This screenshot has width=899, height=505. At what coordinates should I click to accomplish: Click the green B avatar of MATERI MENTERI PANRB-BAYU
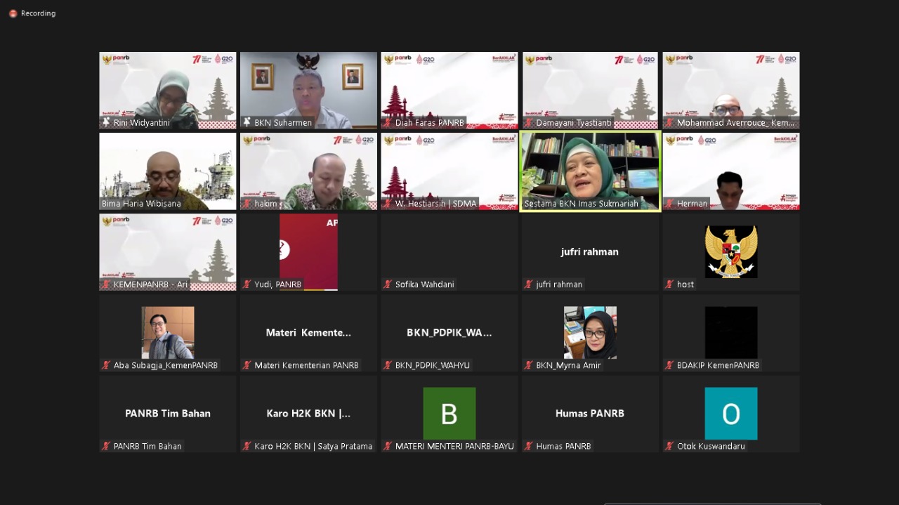[x=449, y=413]
